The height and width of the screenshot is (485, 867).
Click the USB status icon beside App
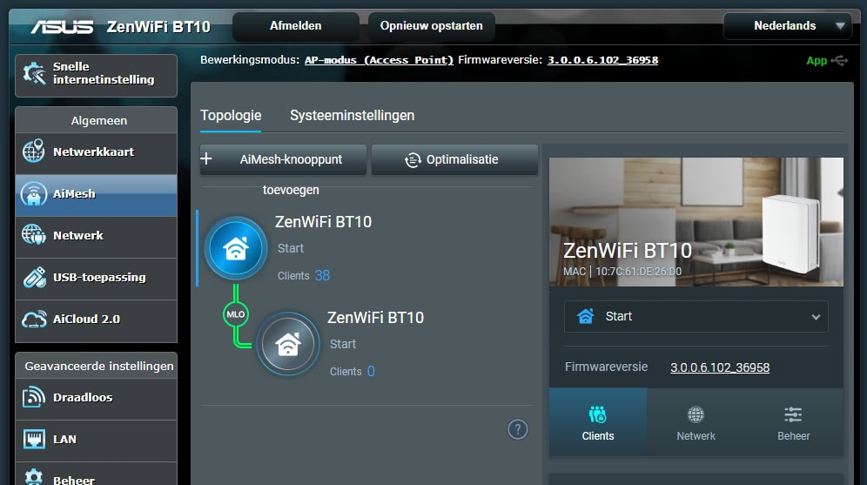point(840,61)
